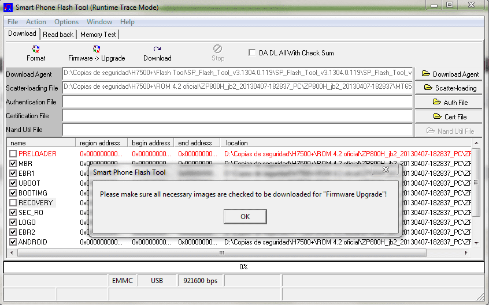The height and width of the screenshot is (305, 489).
Task: Click the Authentication File input field
Action: [x=238, y=102]
